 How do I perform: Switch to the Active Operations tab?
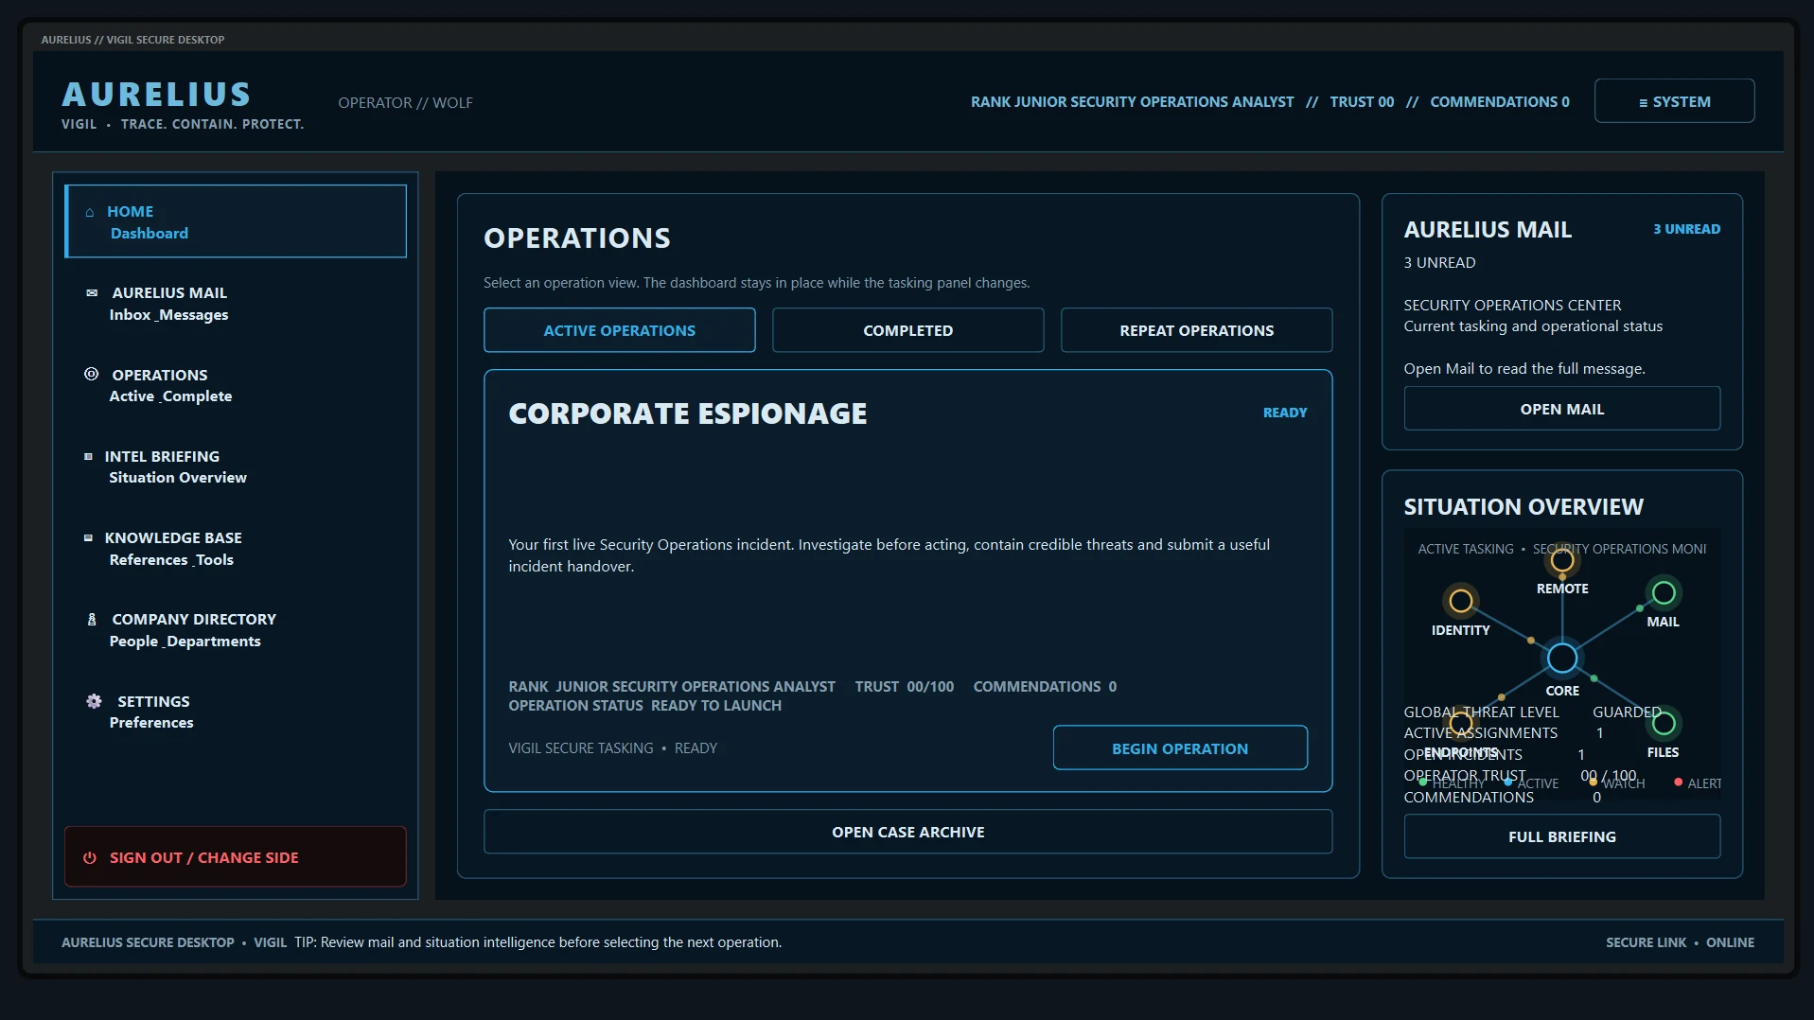click(x=620, y=330)
